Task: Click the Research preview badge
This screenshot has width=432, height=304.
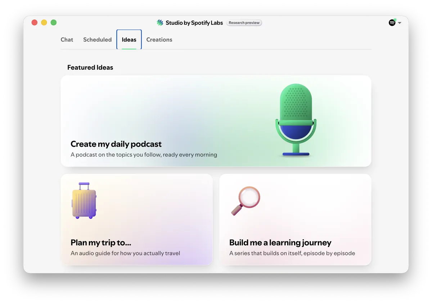Action: click(x=244, y=23)
